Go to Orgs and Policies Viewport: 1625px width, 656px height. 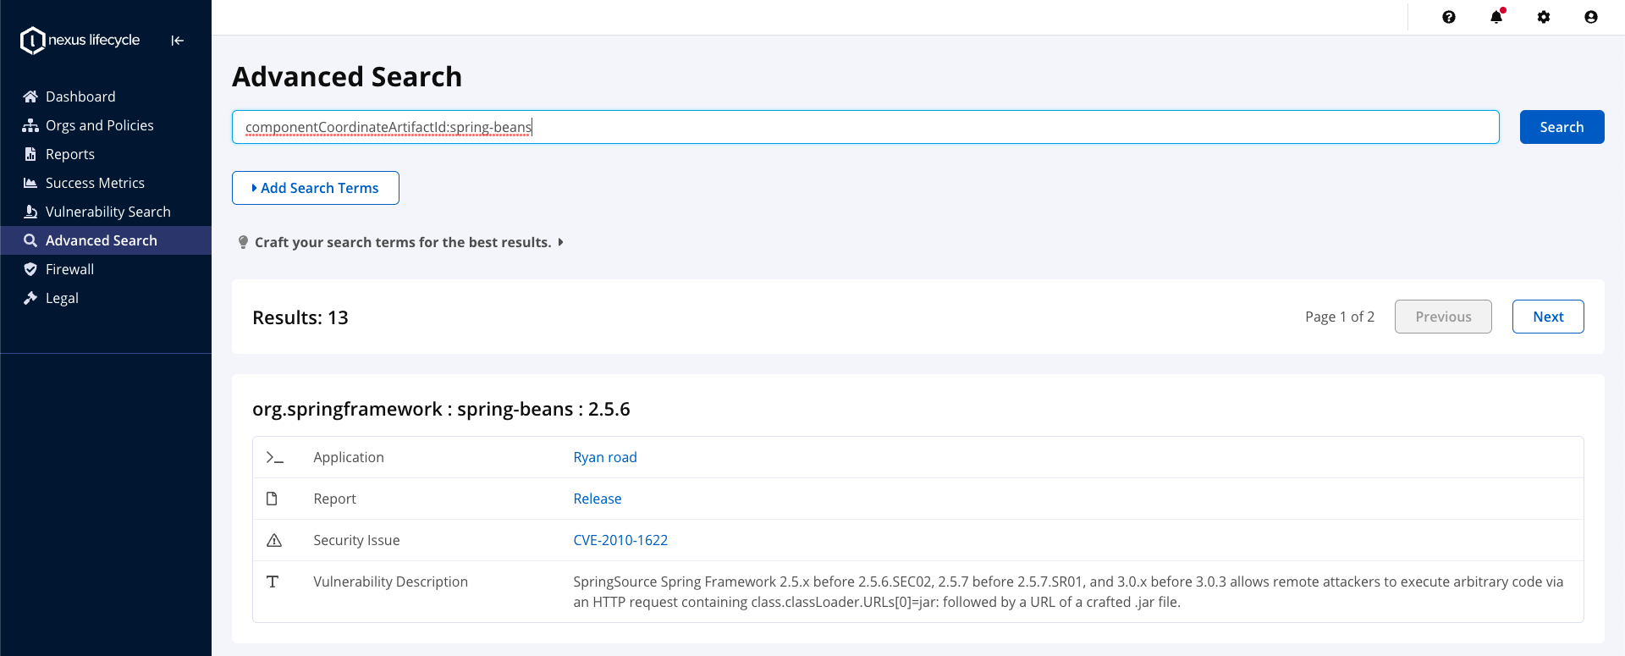click(x=99, y=125)
